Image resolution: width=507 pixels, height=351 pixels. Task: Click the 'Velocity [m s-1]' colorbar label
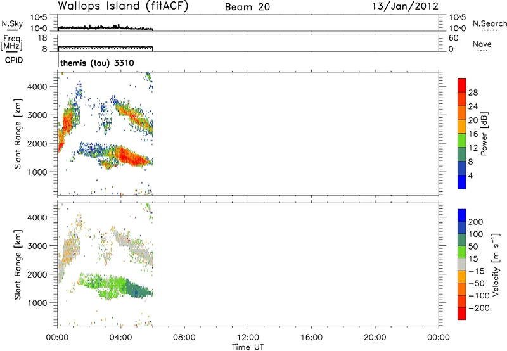click(496, 264)
